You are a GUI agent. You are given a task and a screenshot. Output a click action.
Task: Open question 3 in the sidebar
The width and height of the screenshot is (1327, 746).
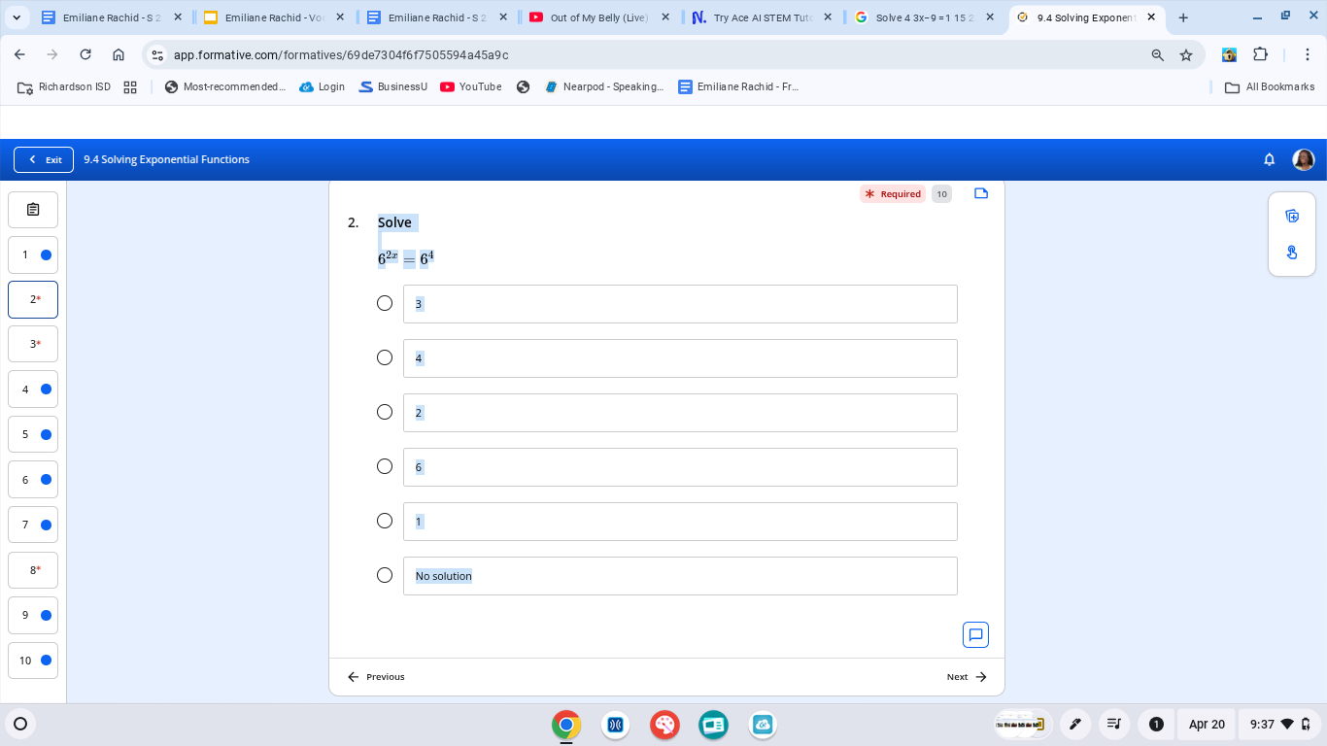[33, 344]
